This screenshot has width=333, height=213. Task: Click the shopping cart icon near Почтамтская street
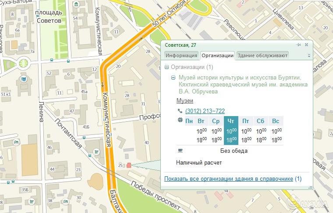(x=96, y=152)
